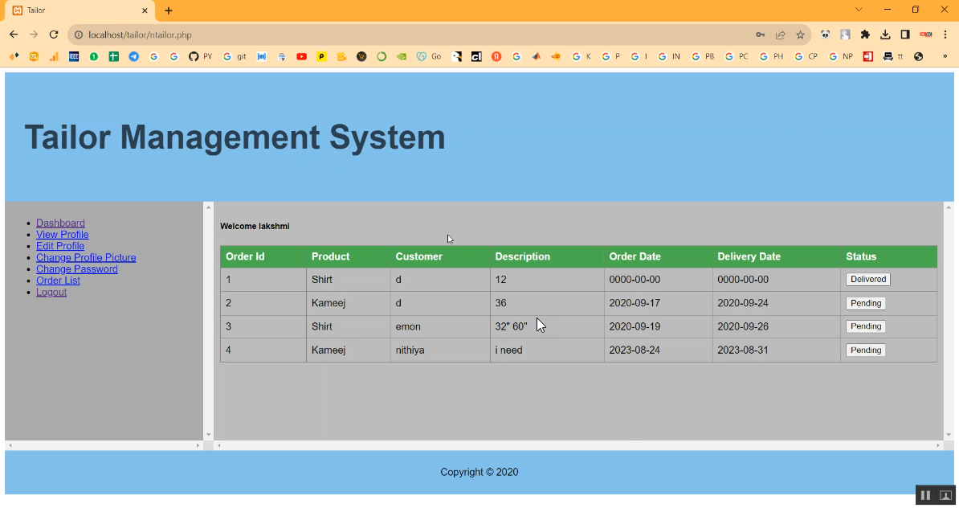
Task: Open the Chrome downloads icon
Action: pyautogui.click(x=885, y=35)
